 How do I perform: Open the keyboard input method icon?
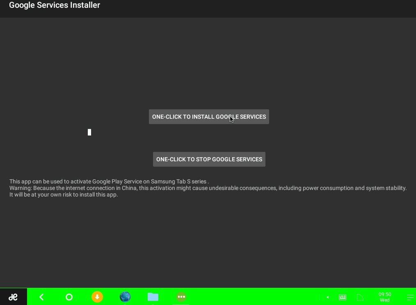point(342,297)
